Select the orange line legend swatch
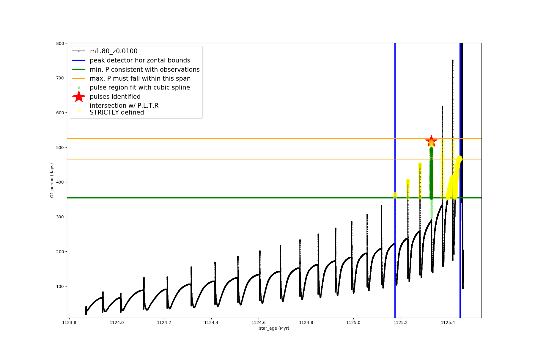The image size is (535, 357). point(79,79)
